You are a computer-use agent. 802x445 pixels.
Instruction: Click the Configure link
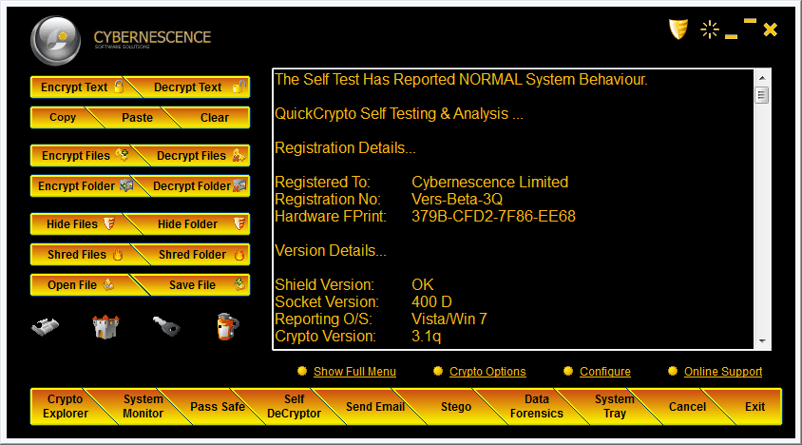[x=604, y=371]
